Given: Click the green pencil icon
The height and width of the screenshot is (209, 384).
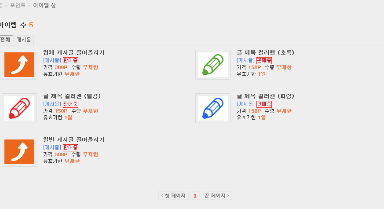Looking at the screenshot, I should coord(213,65).
